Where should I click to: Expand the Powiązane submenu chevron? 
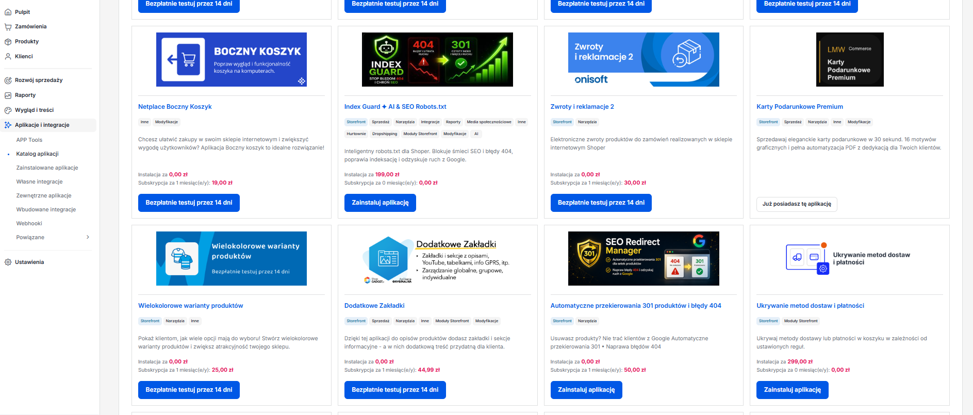88,237
